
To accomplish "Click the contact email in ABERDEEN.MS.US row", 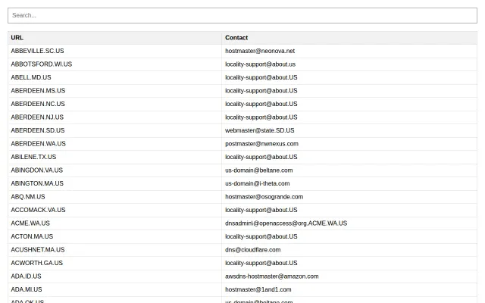I will coord(261,91).
